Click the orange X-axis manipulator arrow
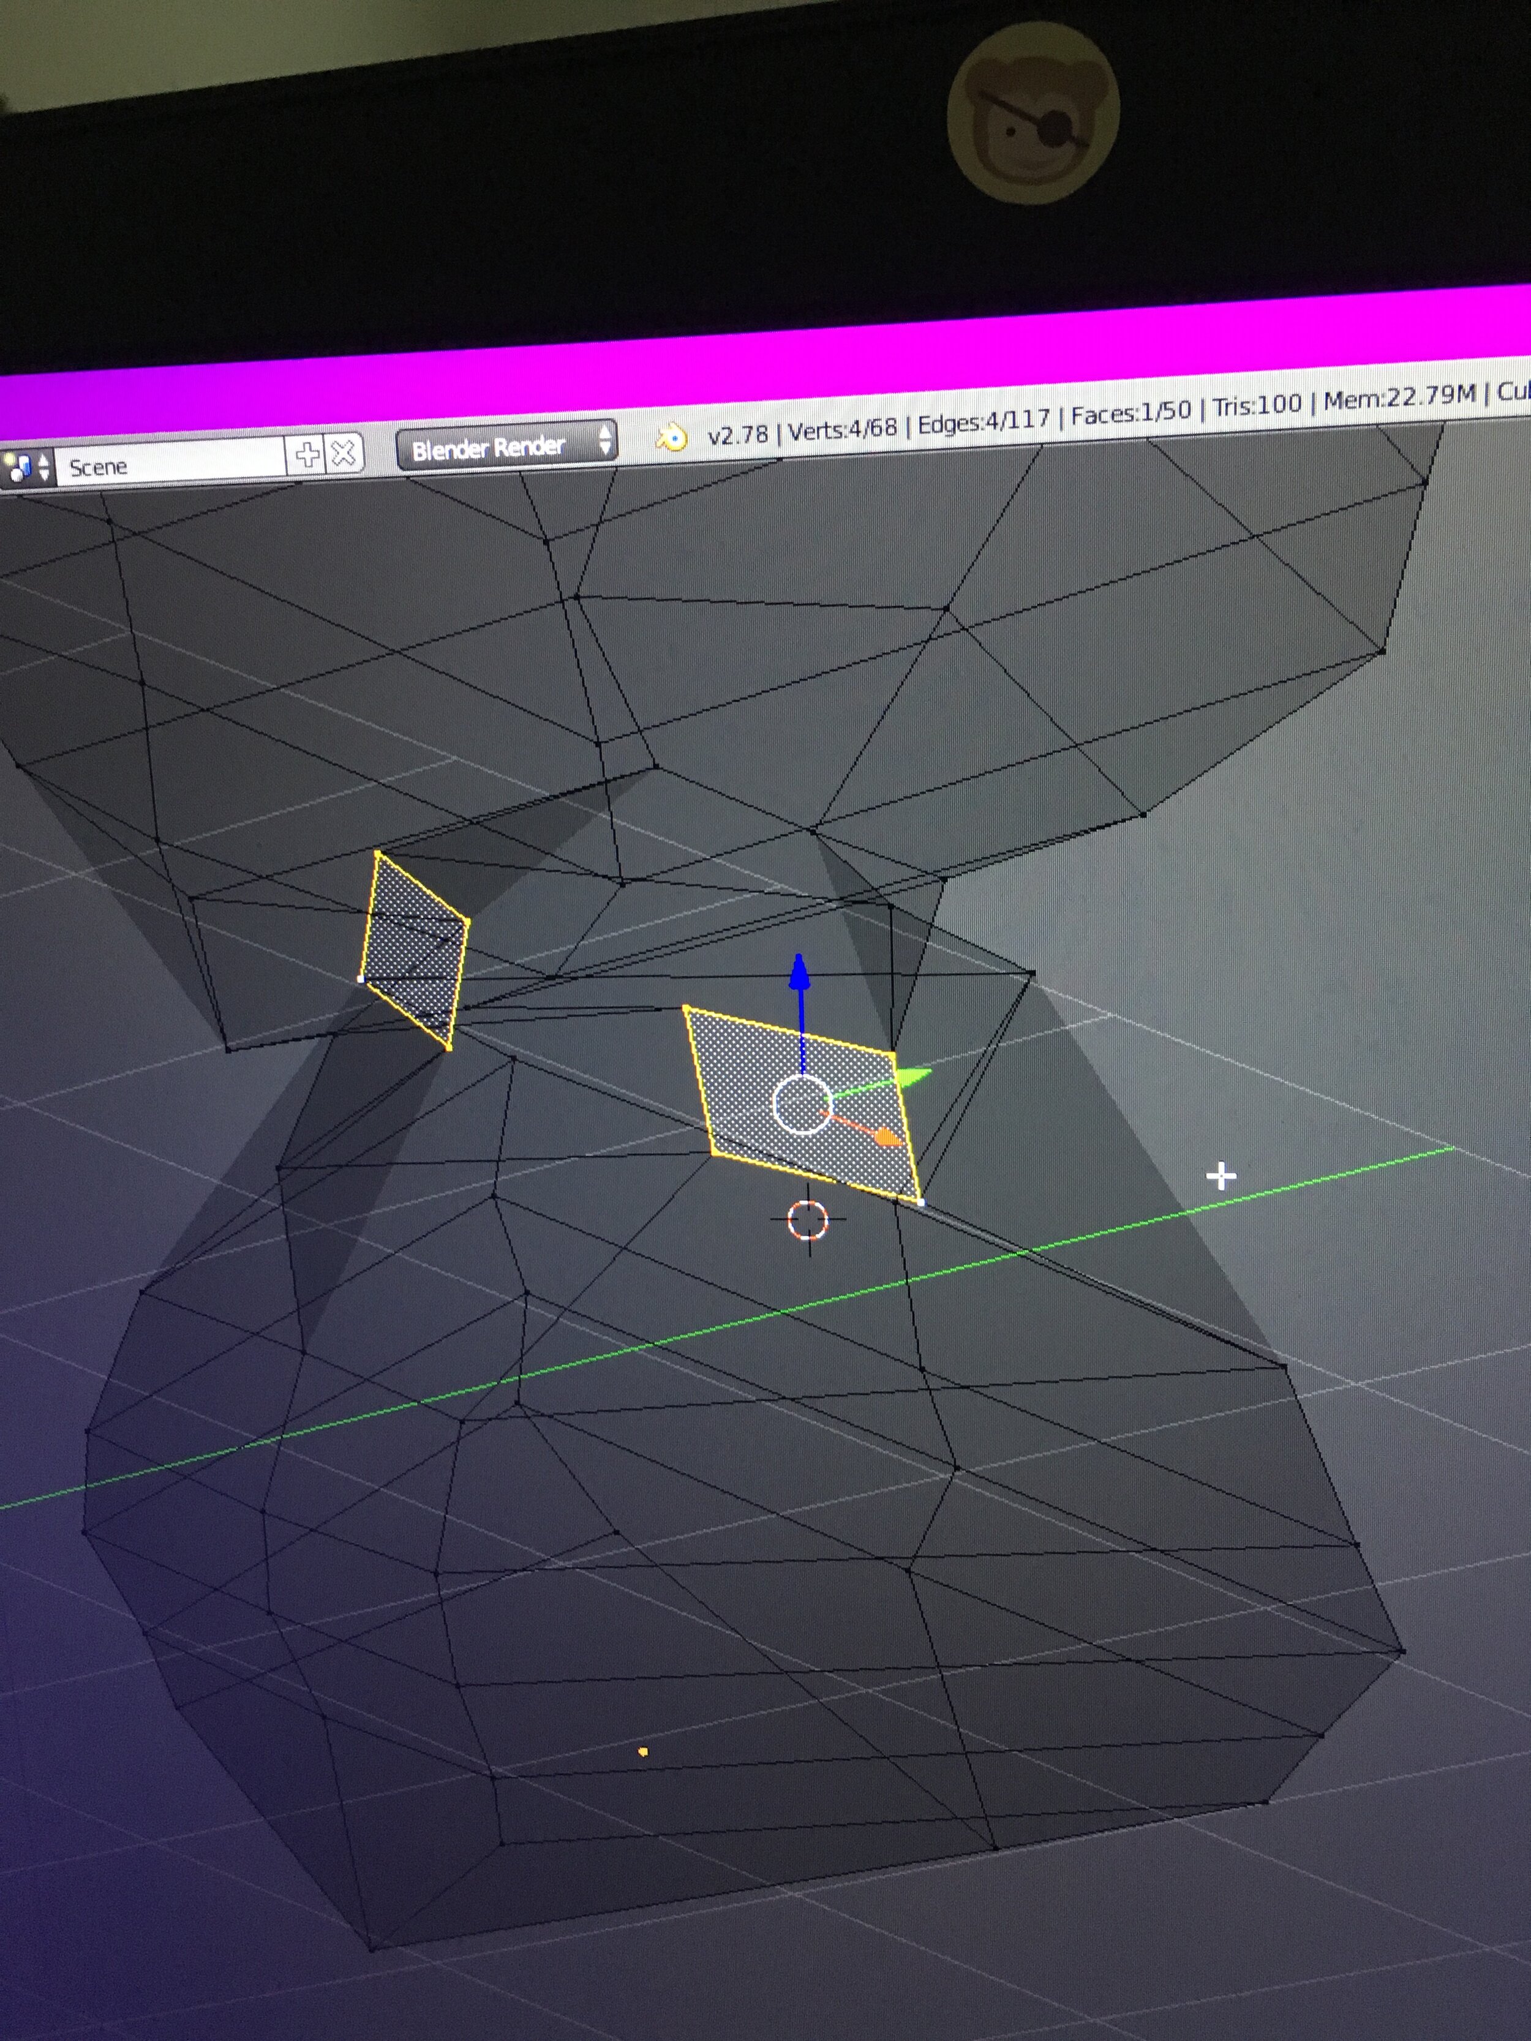 (x=886, y=1137)
